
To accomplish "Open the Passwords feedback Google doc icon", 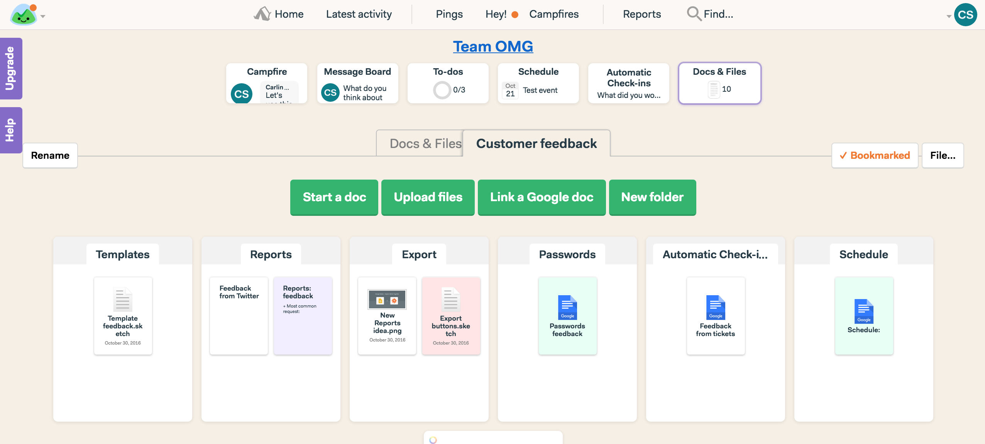I will pos(567,307).
